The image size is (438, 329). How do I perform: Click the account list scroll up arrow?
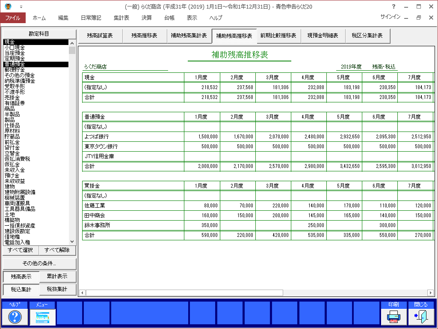click(72, 43)
